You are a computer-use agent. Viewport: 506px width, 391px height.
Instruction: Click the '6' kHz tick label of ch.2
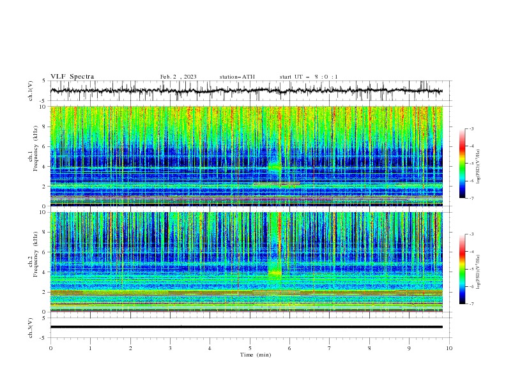tap(45, 252)
